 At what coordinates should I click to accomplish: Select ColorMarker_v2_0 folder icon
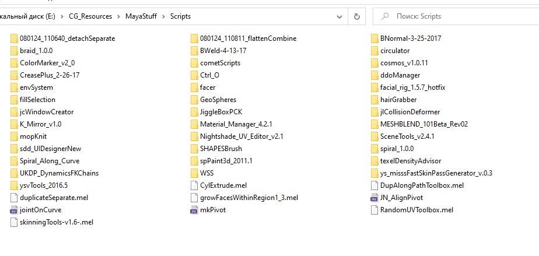(14, 63)
